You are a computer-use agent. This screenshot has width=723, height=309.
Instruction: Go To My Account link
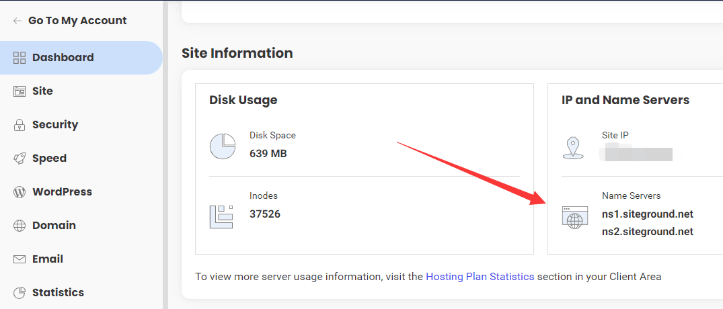77,21
